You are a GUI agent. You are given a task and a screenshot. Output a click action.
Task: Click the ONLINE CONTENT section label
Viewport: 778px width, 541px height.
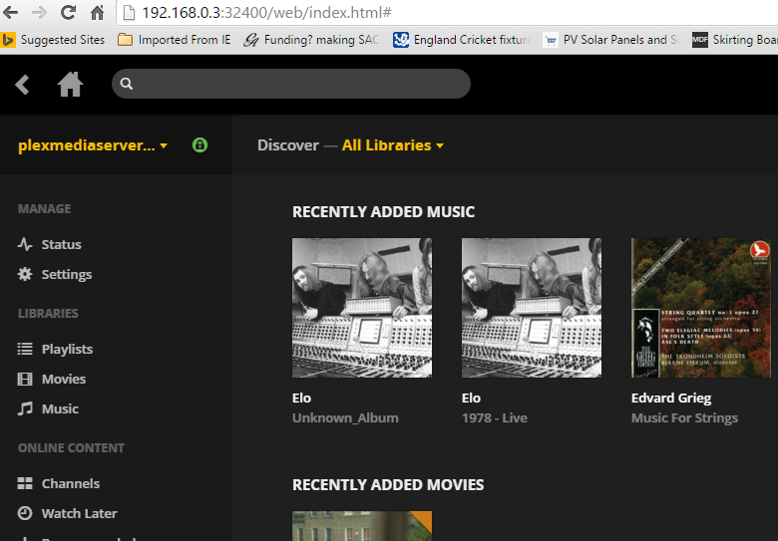click(x=71, y=447)
